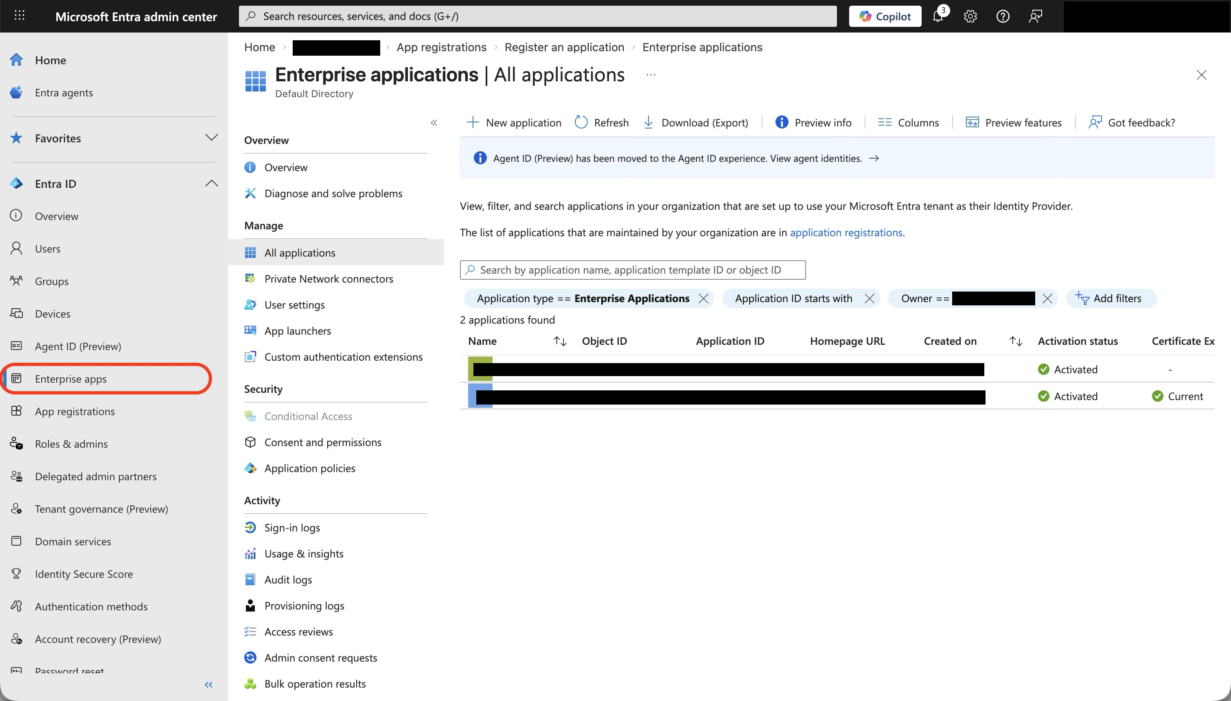Click the Usage & insights icon
The image size is (1231, 701).
pyautogui.click(x=250, y=553)
